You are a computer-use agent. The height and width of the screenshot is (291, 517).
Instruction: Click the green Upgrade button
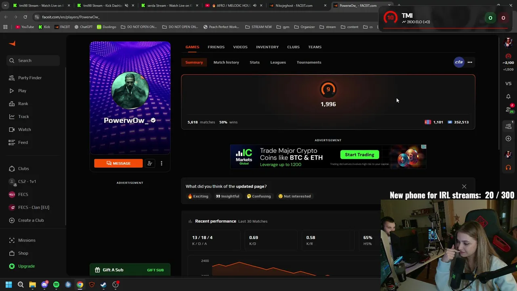click(x=22, y=266)
